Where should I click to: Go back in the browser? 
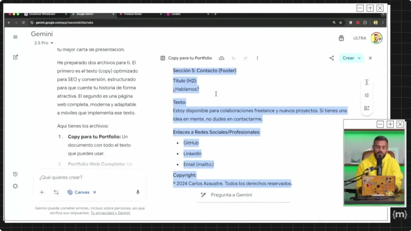click(9, 23)
